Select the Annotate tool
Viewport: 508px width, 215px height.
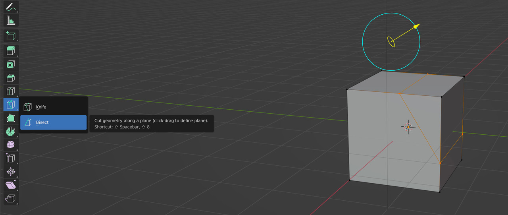pos(11,7)
